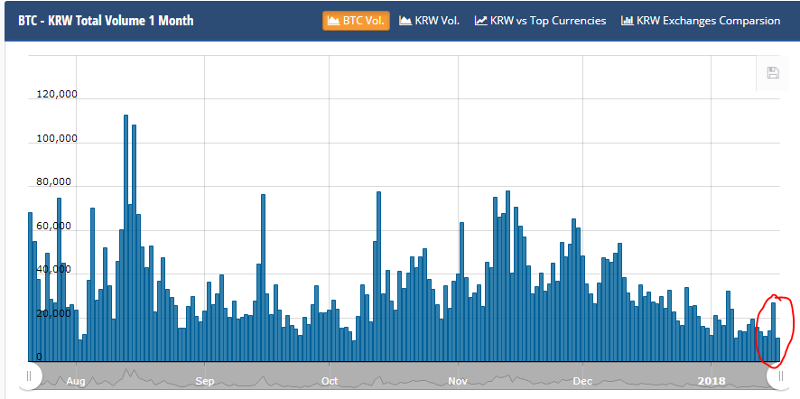Click 2018 label in the navigator timeline
Screen dimensions: 800x399
point(712,381)
